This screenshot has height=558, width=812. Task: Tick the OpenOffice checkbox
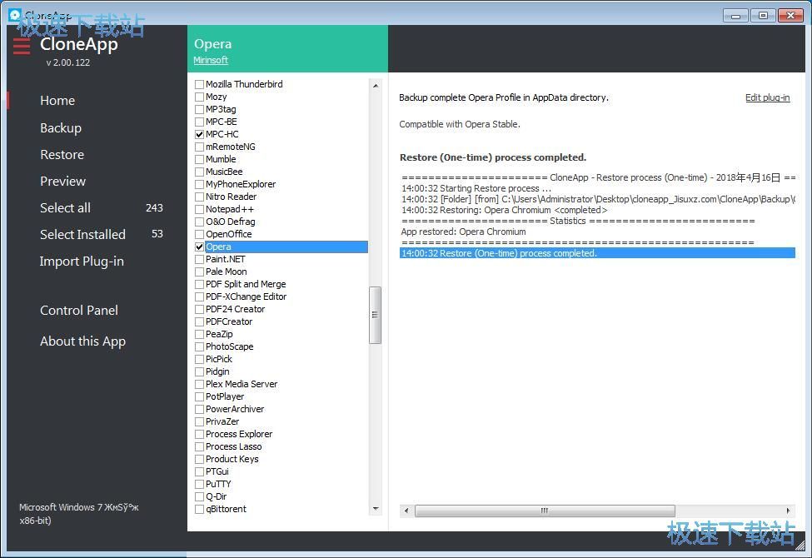pos(199,234)
